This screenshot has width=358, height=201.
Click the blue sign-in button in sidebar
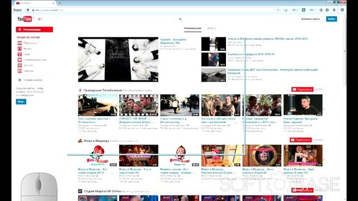[x=21, y=102]
